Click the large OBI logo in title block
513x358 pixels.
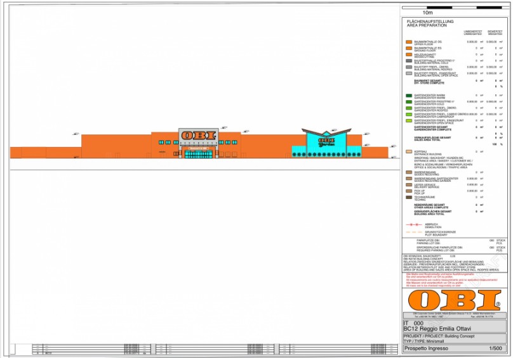coord(455,300)
